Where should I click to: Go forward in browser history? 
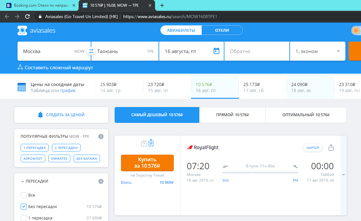click(x=17, y=17)
